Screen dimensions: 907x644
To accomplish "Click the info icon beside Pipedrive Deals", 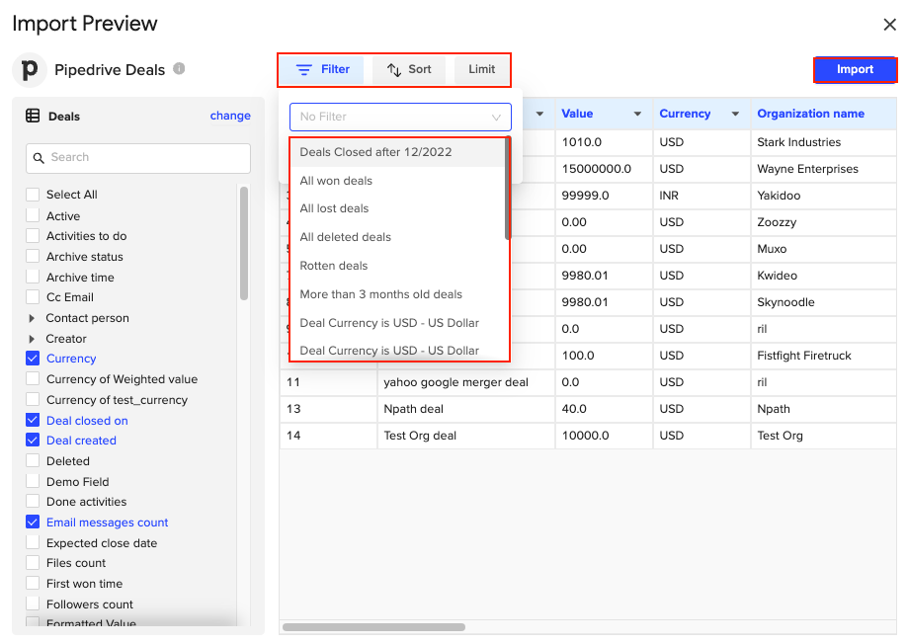I will pos(179,69).
